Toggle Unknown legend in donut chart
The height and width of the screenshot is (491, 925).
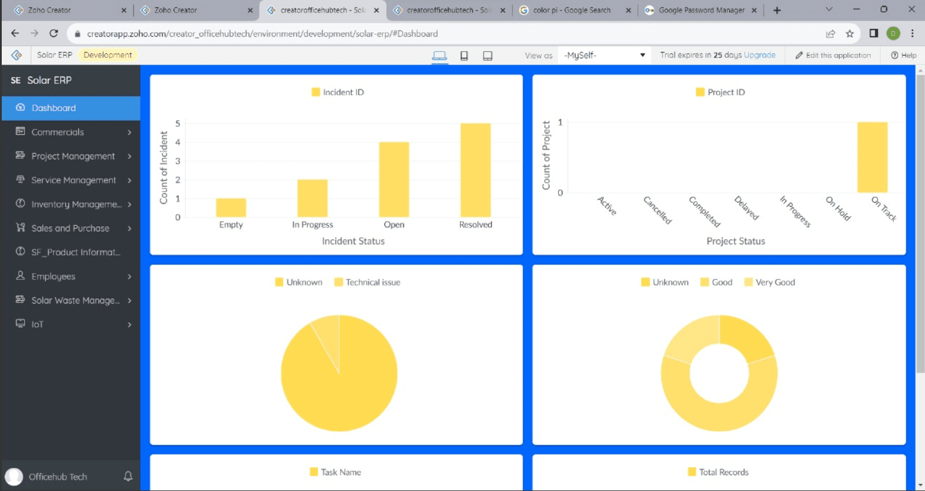tap(665, 282)
